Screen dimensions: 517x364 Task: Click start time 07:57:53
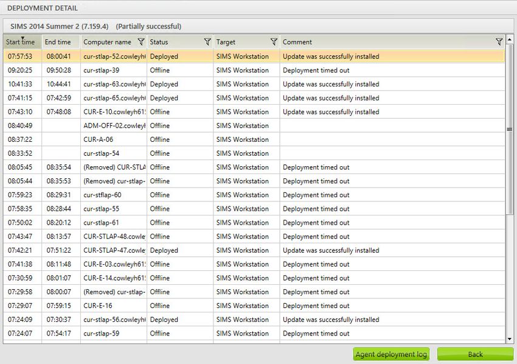(x=20, y=57)
